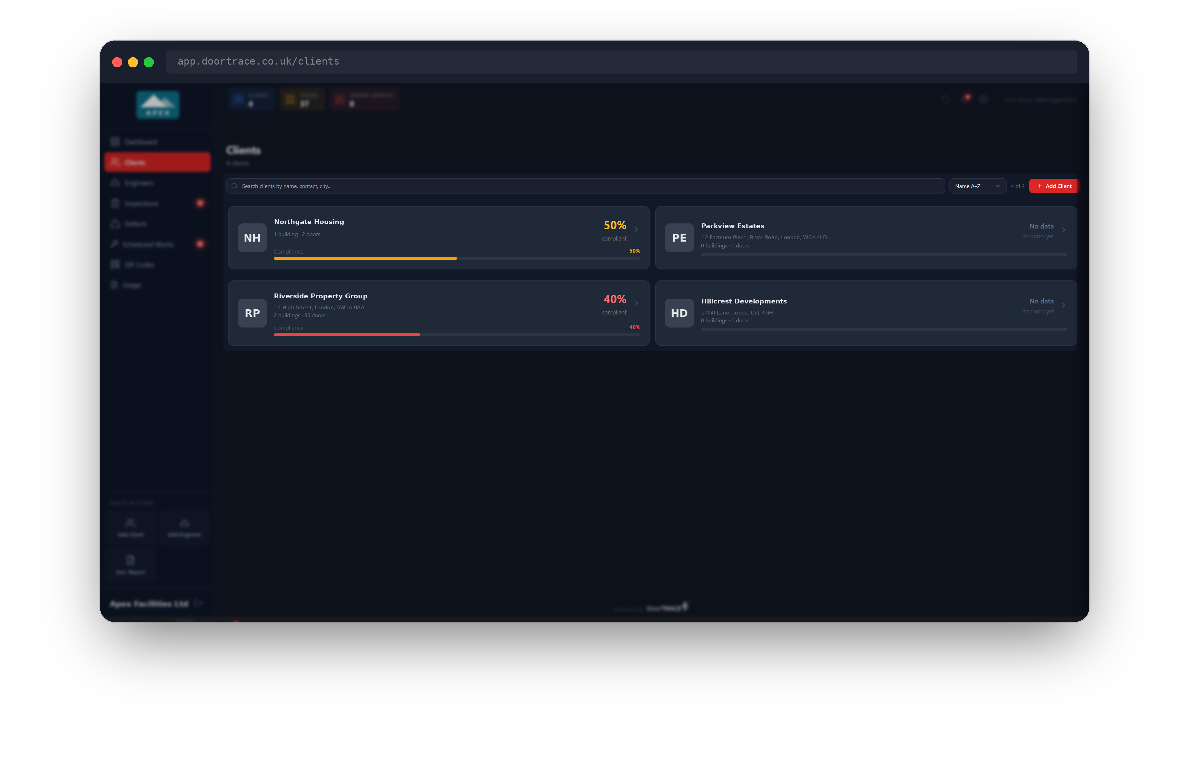Open Hillcrest Developments via its chevron
Viewport: 1189px width, 765px height.
(1063, 305)
